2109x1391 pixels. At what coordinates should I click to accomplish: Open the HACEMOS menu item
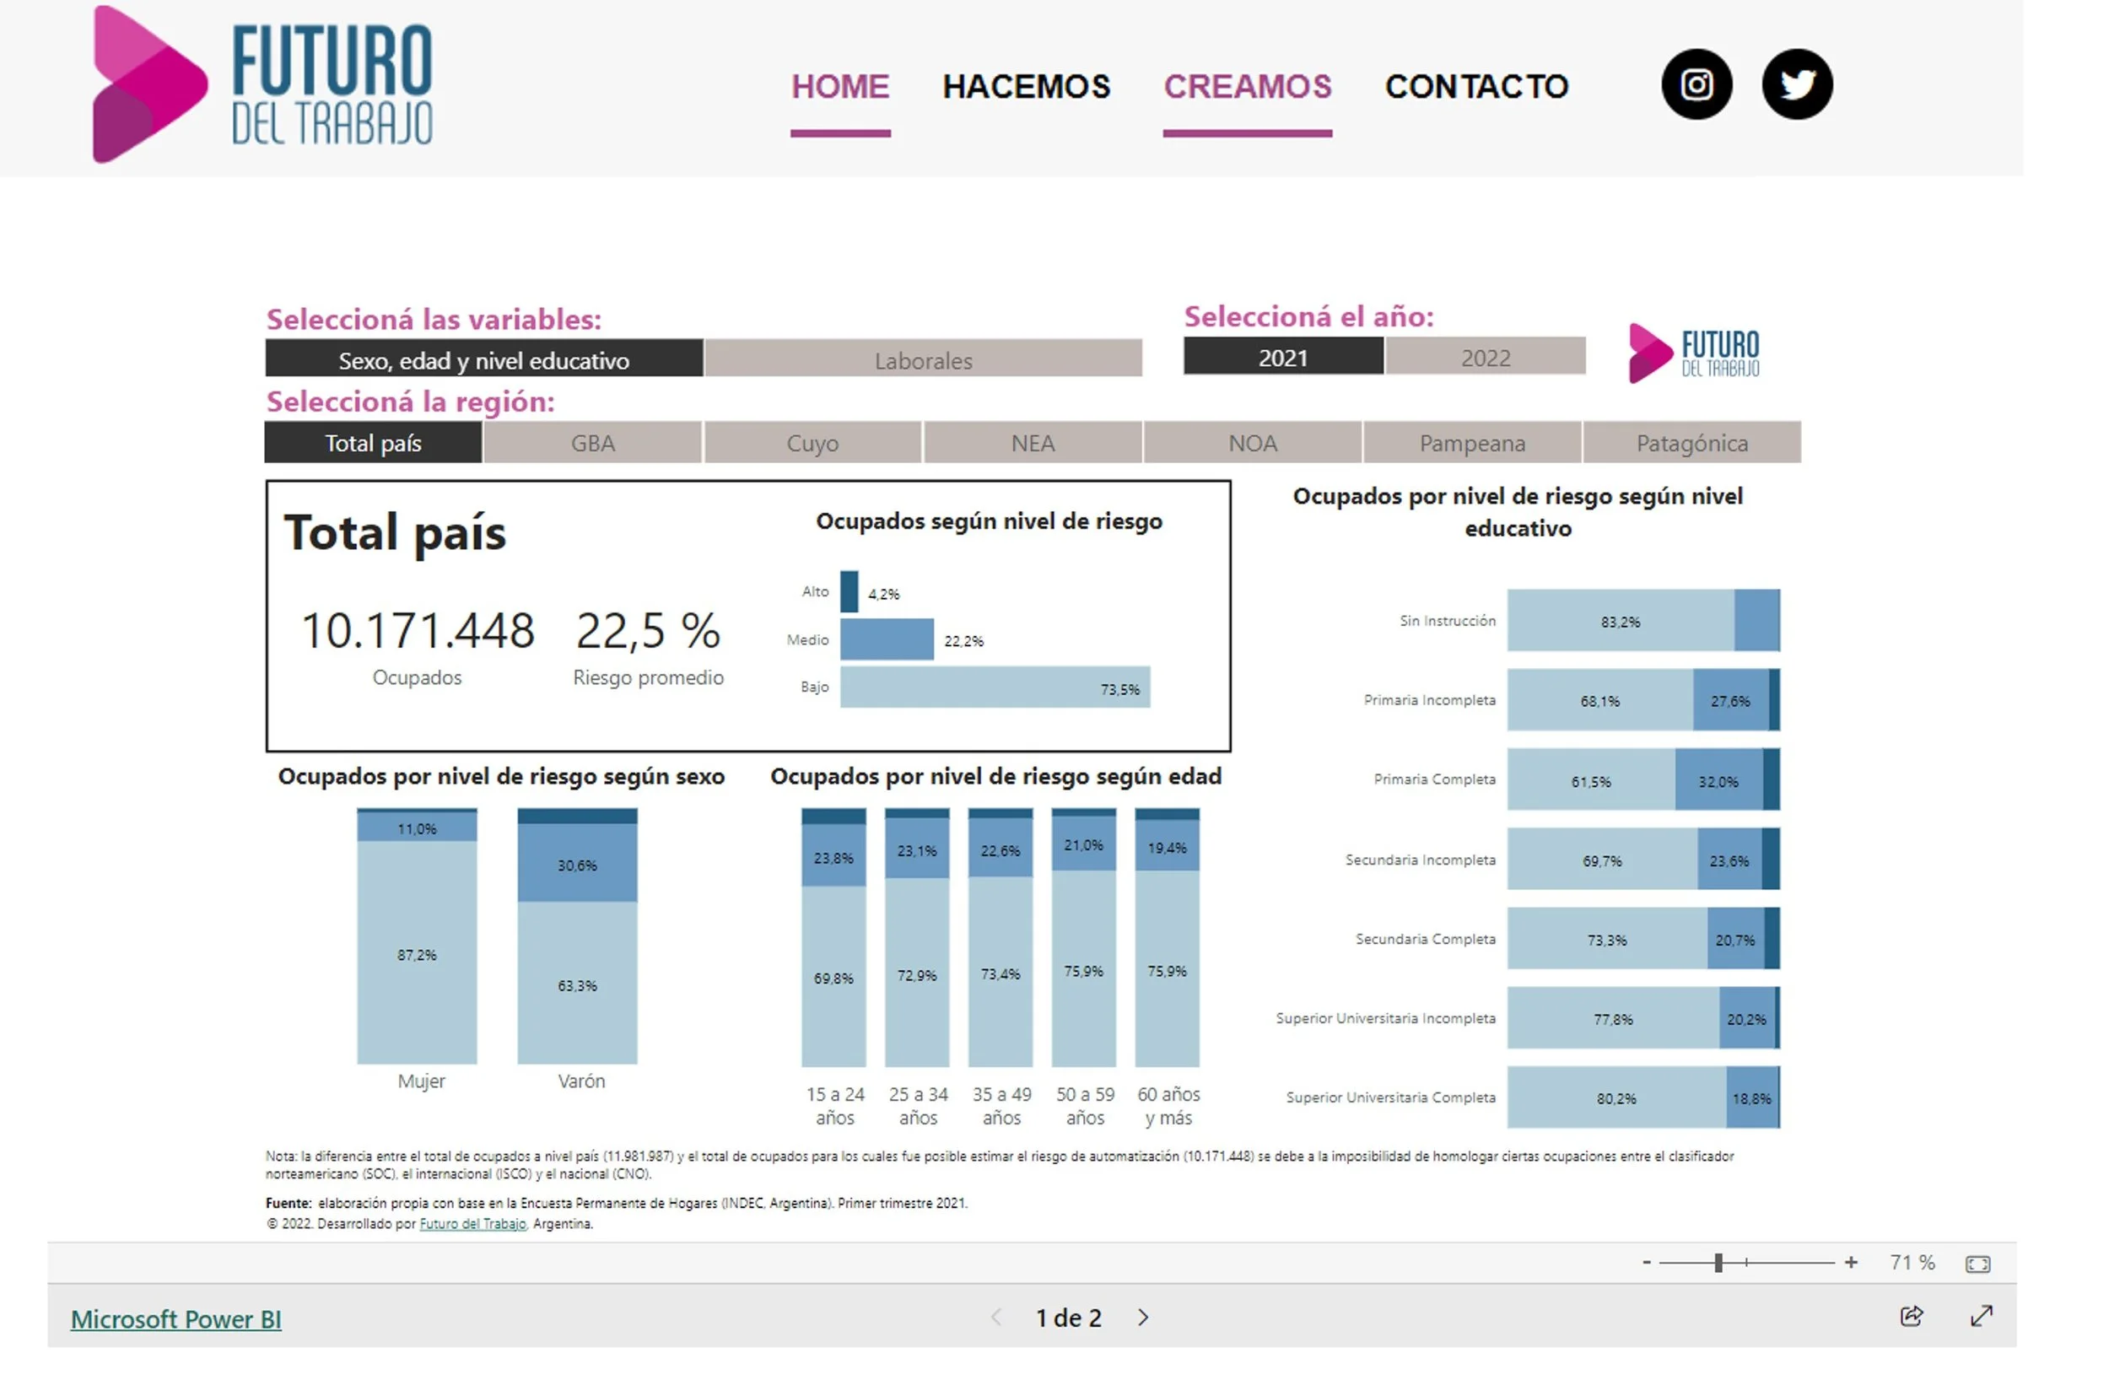click(x=1026, y=87)
